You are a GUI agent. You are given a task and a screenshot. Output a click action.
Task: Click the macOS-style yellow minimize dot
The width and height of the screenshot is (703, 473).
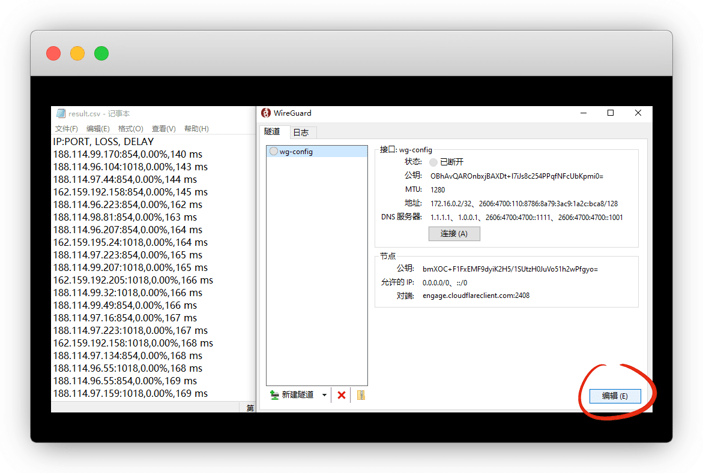(x=77, y=53)
